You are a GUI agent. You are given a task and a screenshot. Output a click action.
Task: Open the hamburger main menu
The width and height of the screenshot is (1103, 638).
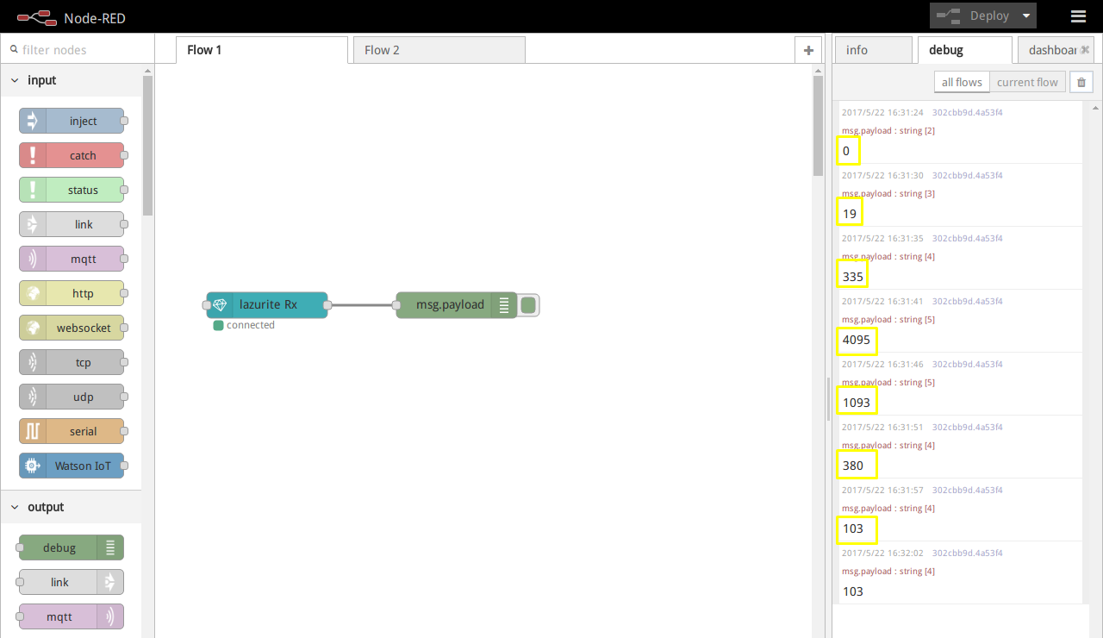click(x=1078, y=16)
